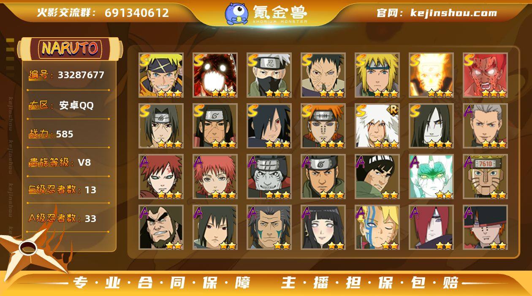Click the orange-haired Pain character portrait

click(x=323, y=126)
